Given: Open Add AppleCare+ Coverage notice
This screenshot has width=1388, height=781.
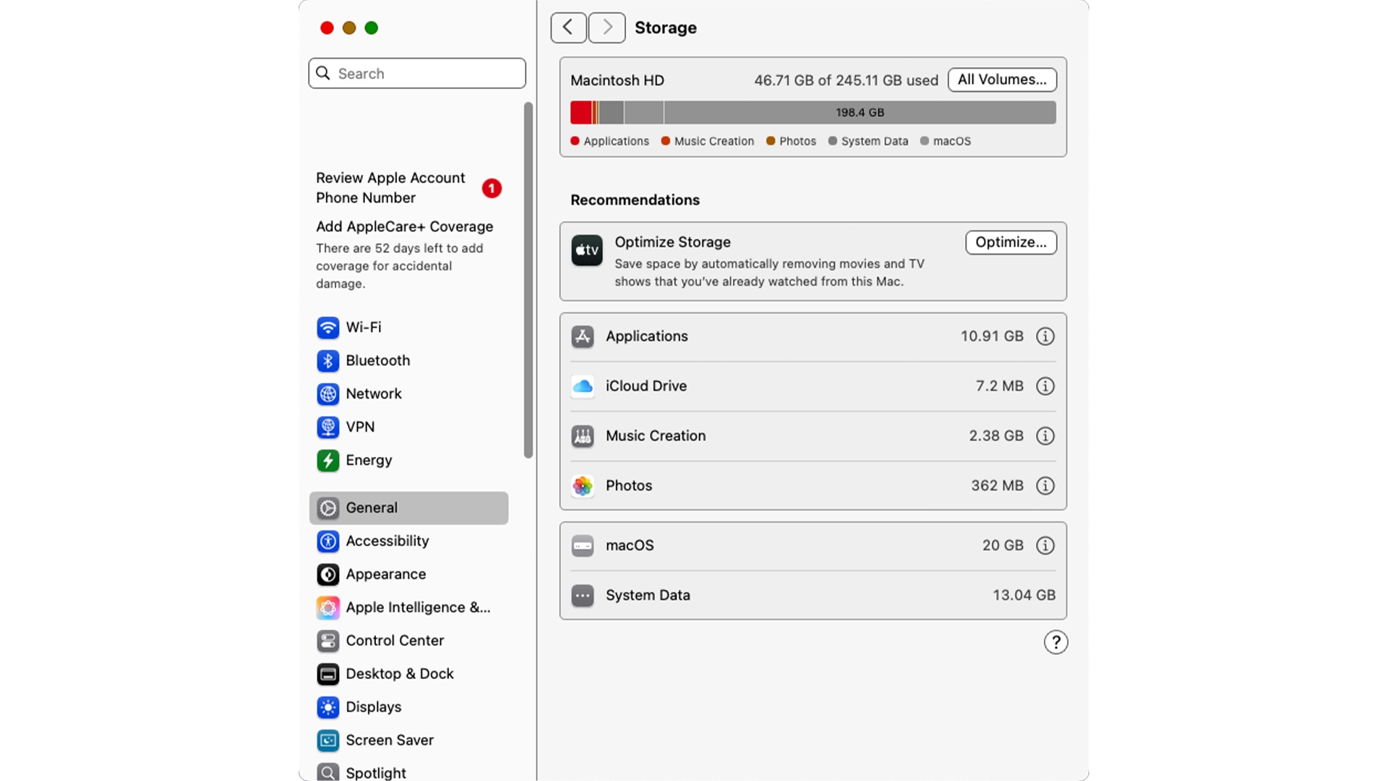Looking at the screenshot, I should pos(405,255).
